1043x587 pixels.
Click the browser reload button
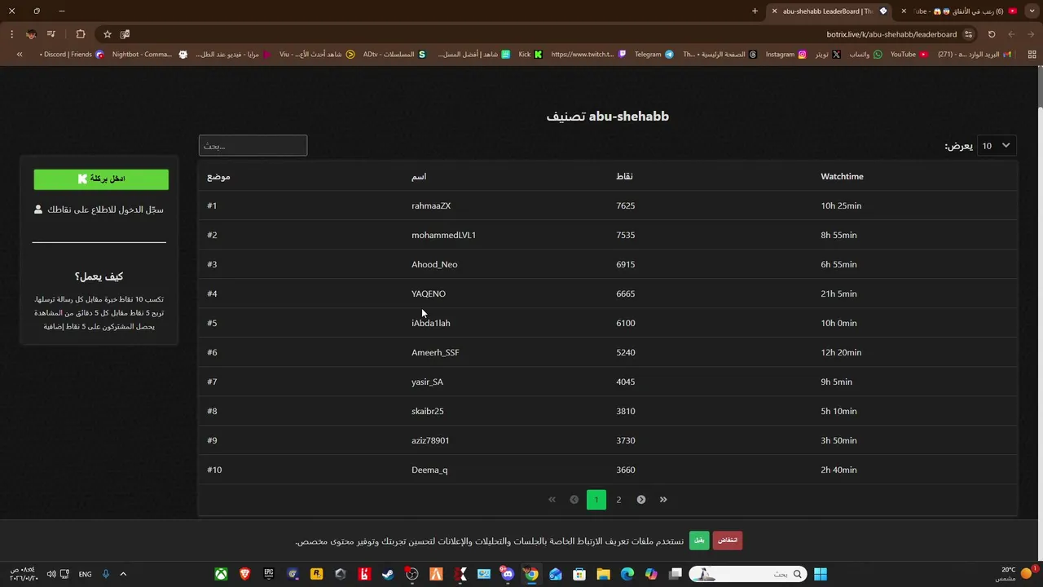(992, 34)
